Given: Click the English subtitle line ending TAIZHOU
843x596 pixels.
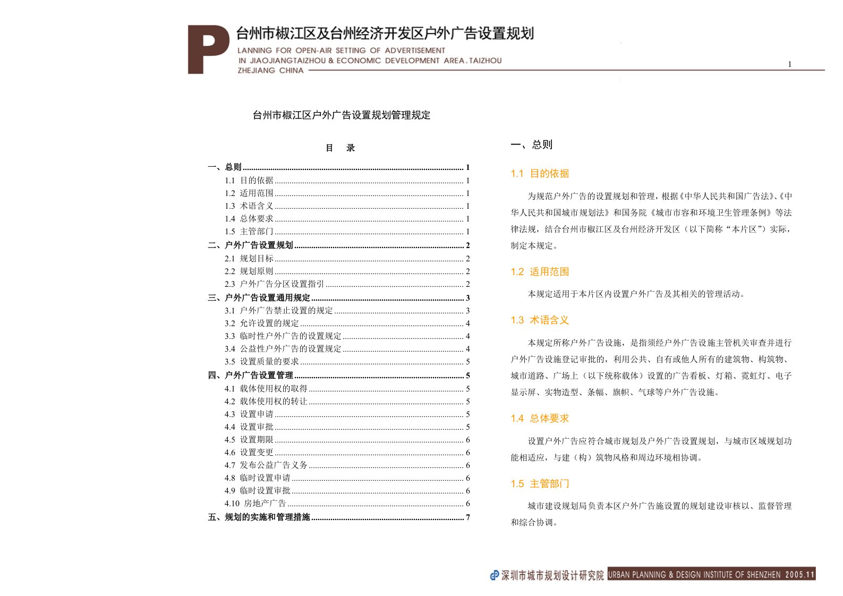Looking at the screenshot, I should click(370, 61).
